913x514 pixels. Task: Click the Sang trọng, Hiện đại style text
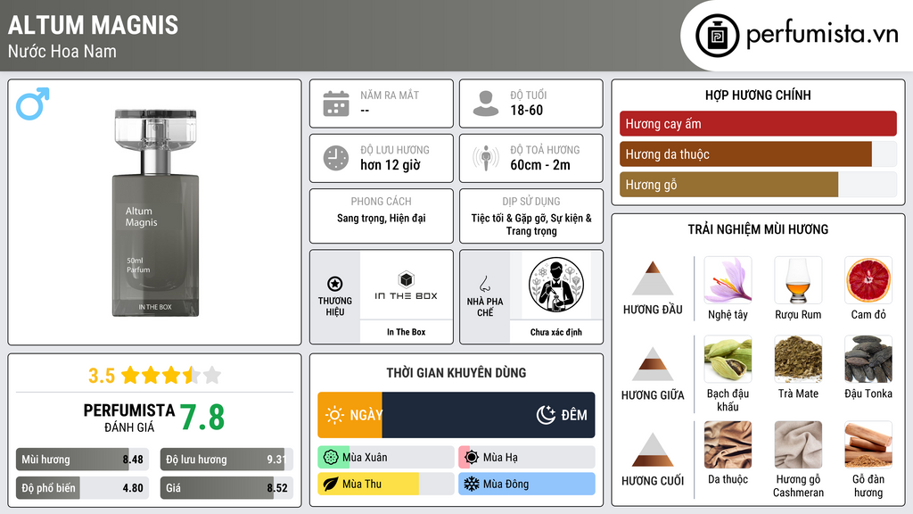[382, 218]
